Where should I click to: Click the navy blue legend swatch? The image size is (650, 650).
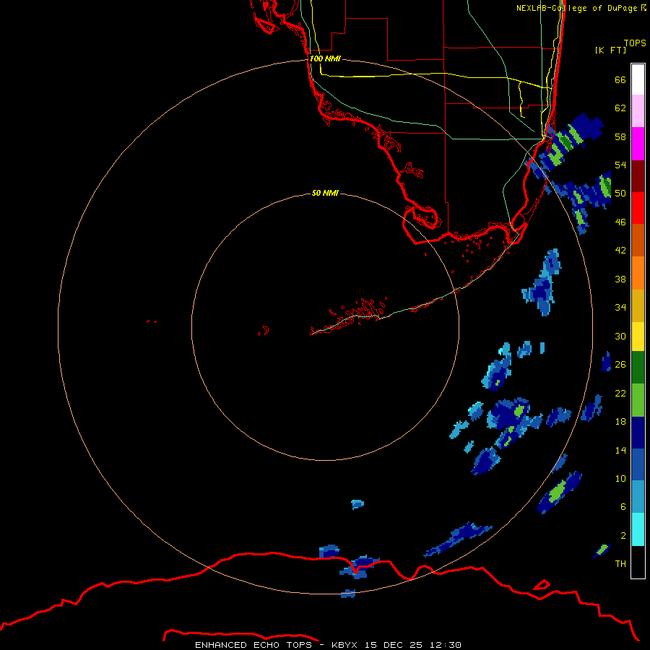[638, 433]
